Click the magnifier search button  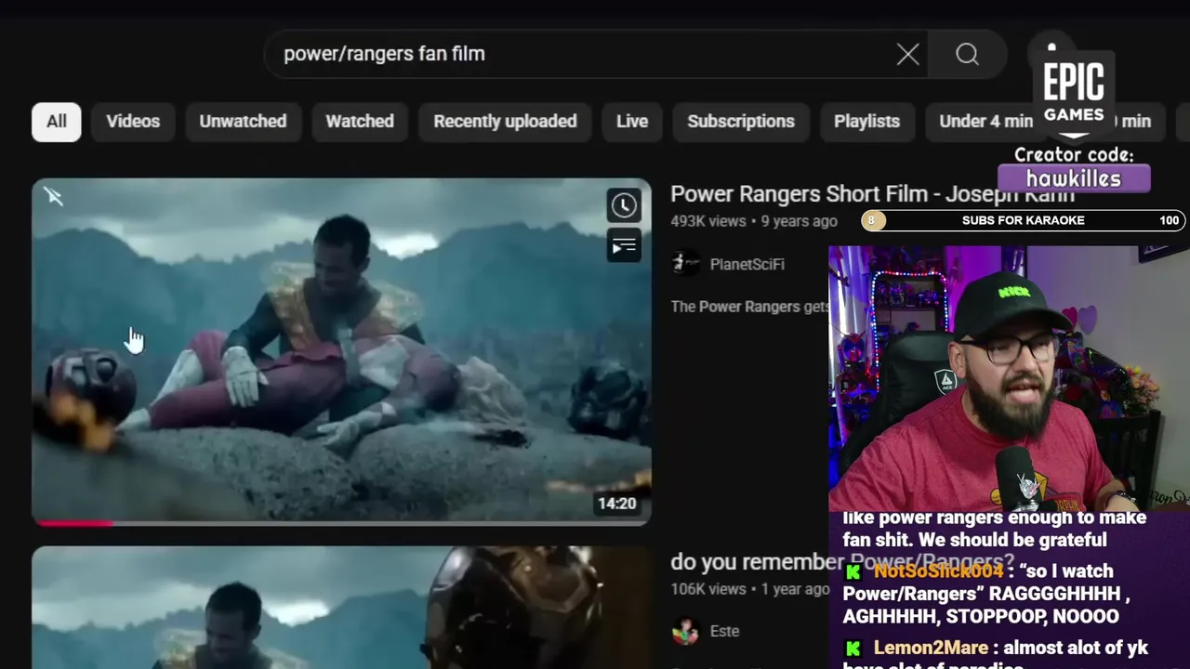point(967,54)
